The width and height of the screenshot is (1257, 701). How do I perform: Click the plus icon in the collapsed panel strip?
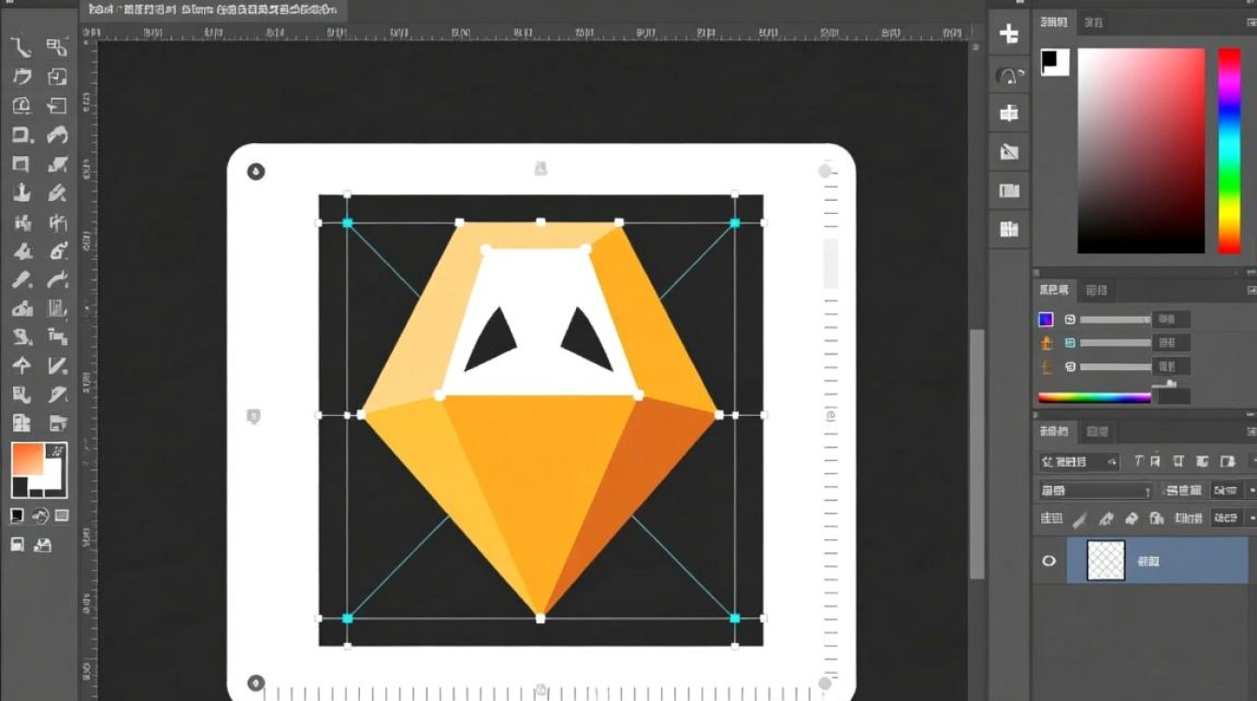[x=1009, y=35]
